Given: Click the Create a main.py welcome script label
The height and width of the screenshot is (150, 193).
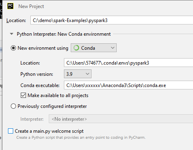Looking at the screenshot, I should point(49,131).
